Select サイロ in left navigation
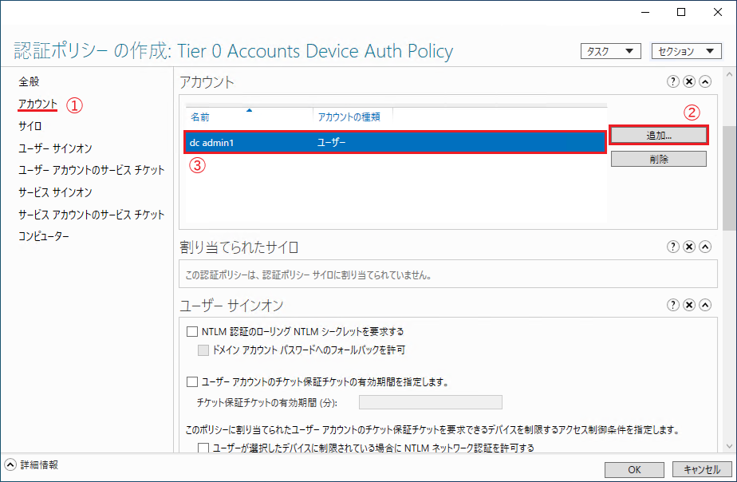Image resolution: width=737 pixels, height=482 pixels. click(x=30, y=126)
